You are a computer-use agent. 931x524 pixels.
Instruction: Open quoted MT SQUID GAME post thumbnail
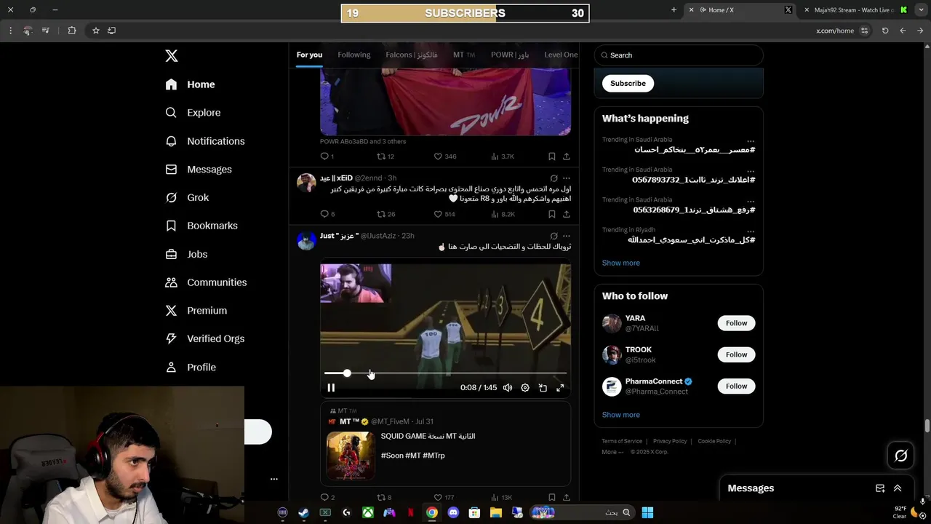[x=351, y=456]
